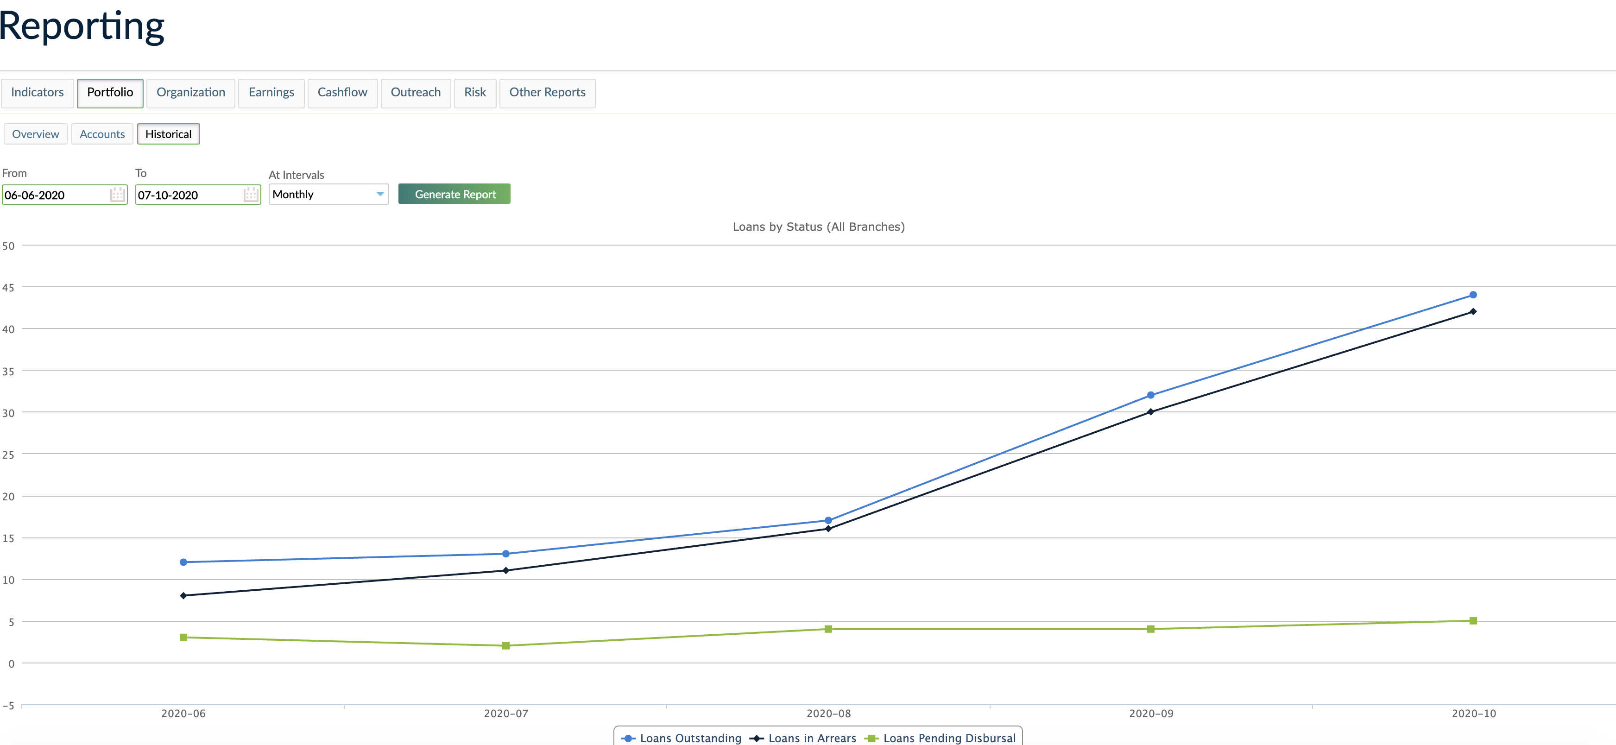Image resolution: width=1616 pixels, height=745 pixels.
Task: Expand the Monthly intervals dropdown arrow
Action: (379, 195)
